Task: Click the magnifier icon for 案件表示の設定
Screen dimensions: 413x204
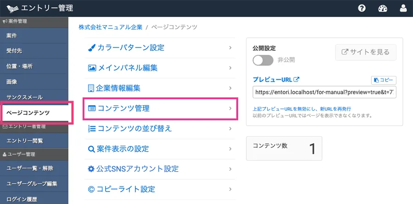Action: (91, 149)
